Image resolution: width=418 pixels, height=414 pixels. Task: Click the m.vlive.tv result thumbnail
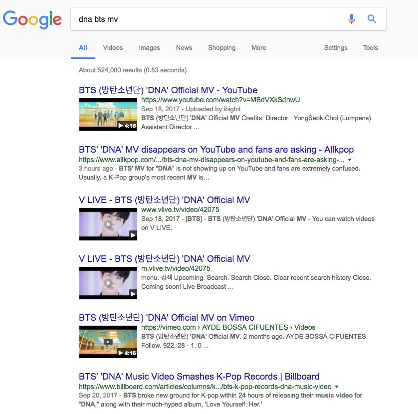(108, 283)
